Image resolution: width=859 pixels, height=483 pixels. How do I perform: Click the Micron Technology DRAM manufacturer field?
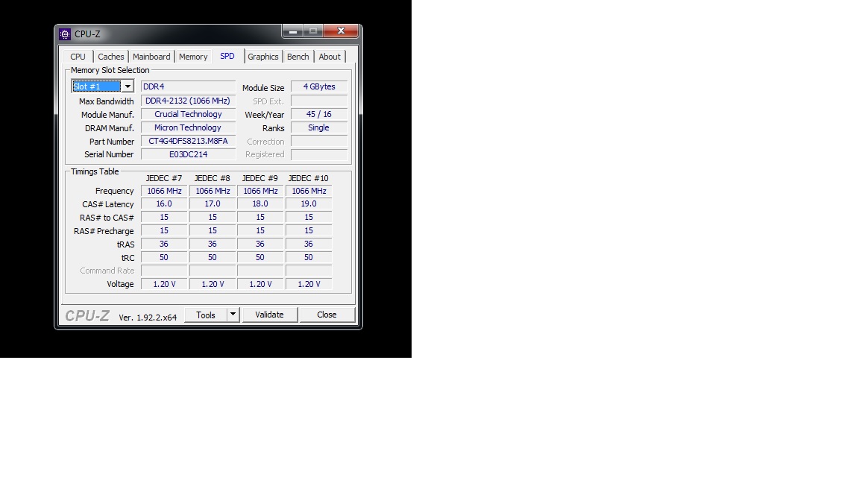[x=188, y=127]
